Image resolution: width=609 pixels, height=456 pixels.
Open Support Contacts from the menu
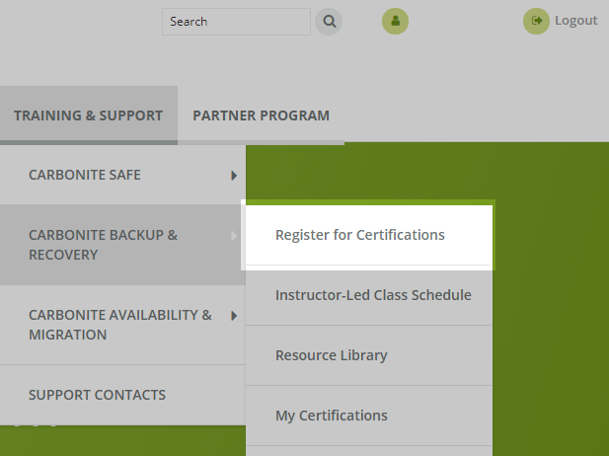[97, 395]
